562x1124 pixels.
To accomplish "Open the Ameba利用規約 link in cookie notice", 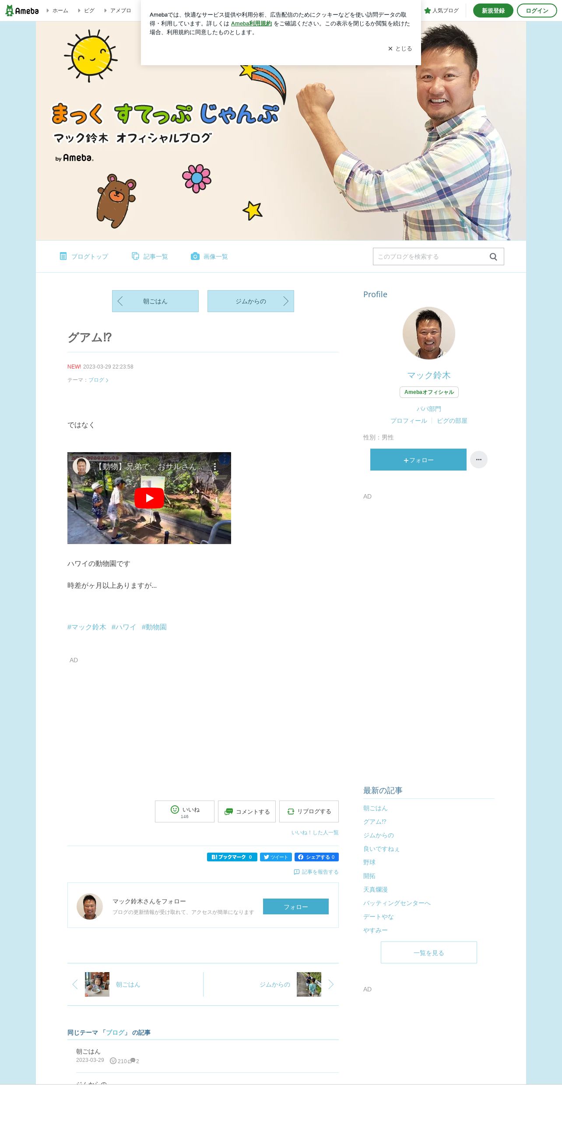I will click(251, 24).
